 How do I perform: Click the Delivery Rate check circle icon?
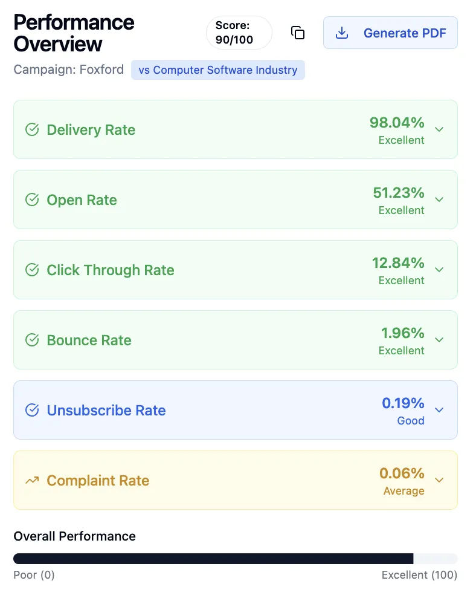coord(32,129)
